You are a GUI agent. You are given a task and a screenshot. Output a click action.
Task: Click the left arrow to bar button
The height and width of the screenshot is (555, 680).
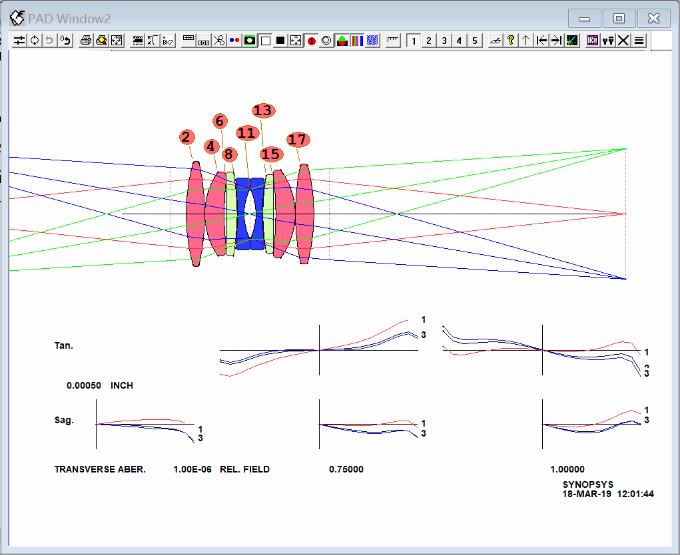pos(541,41)
